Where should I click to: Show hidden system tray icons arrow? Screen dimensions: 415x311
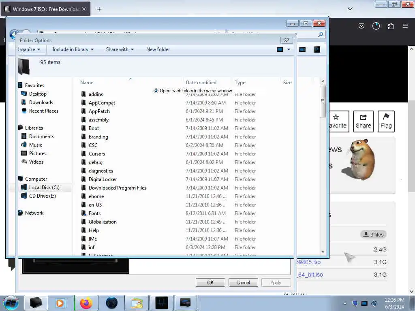(344, 304)
